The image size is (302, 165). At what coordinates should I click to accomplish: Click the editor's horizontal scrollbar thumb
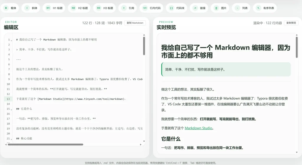click(45, 145)
